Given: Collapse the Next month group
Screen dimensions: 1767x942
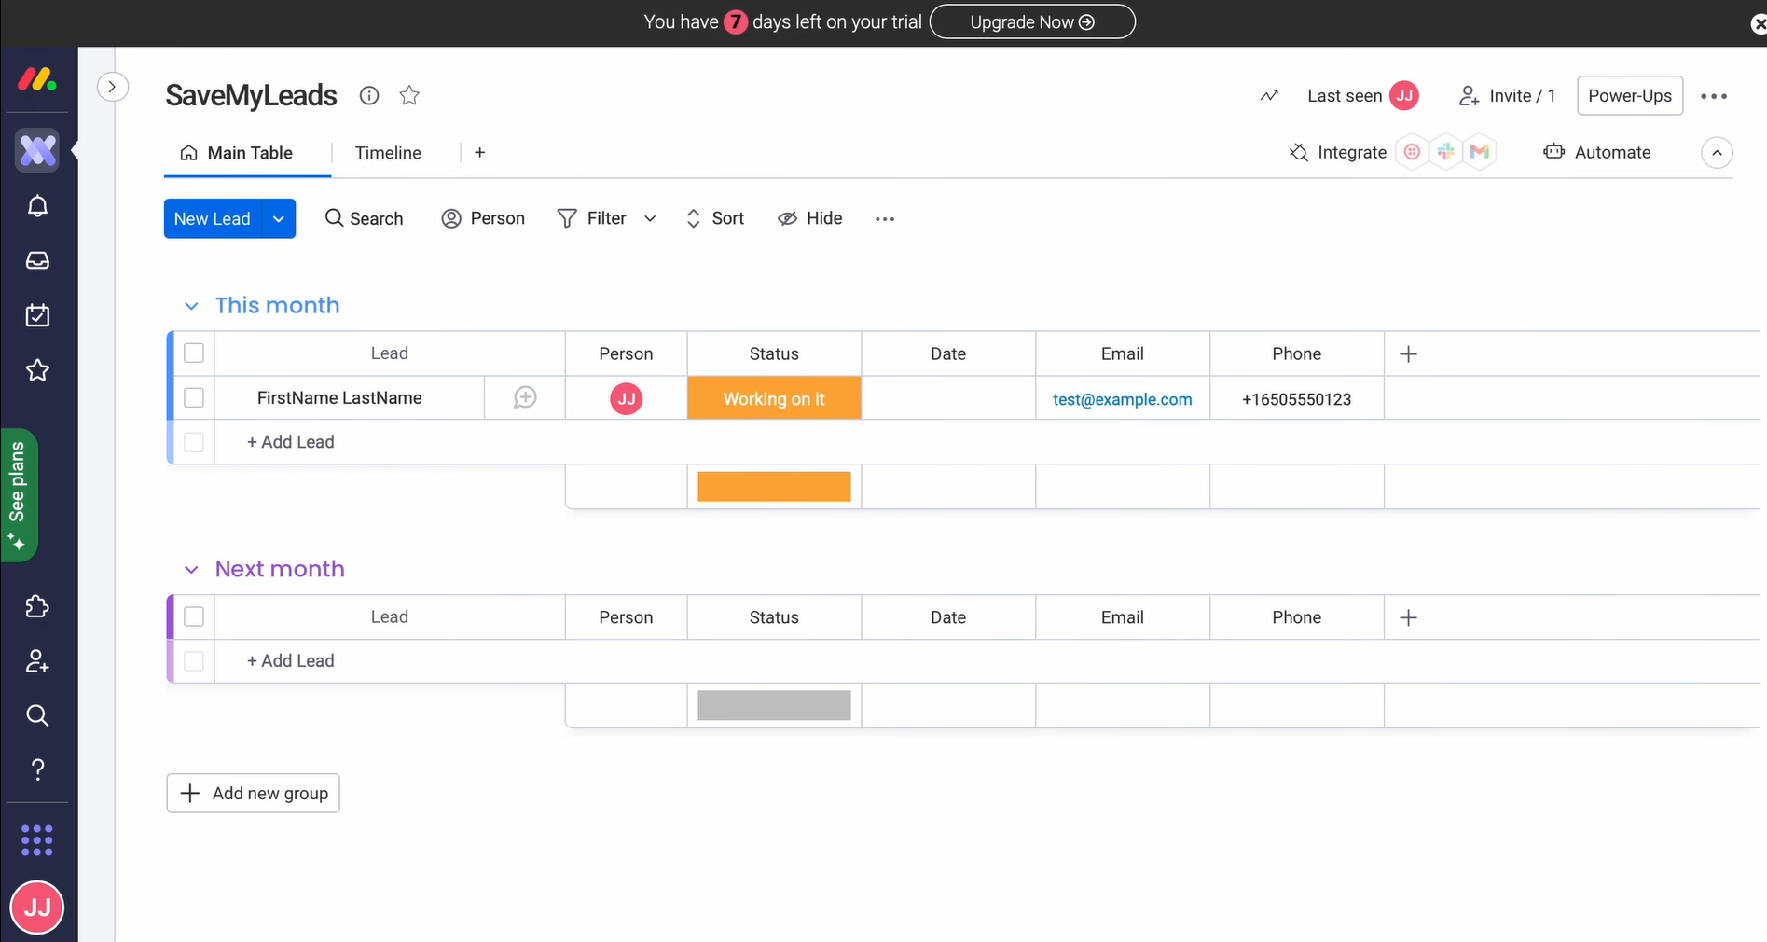Looking at the screenshot, I should (191, 570).
